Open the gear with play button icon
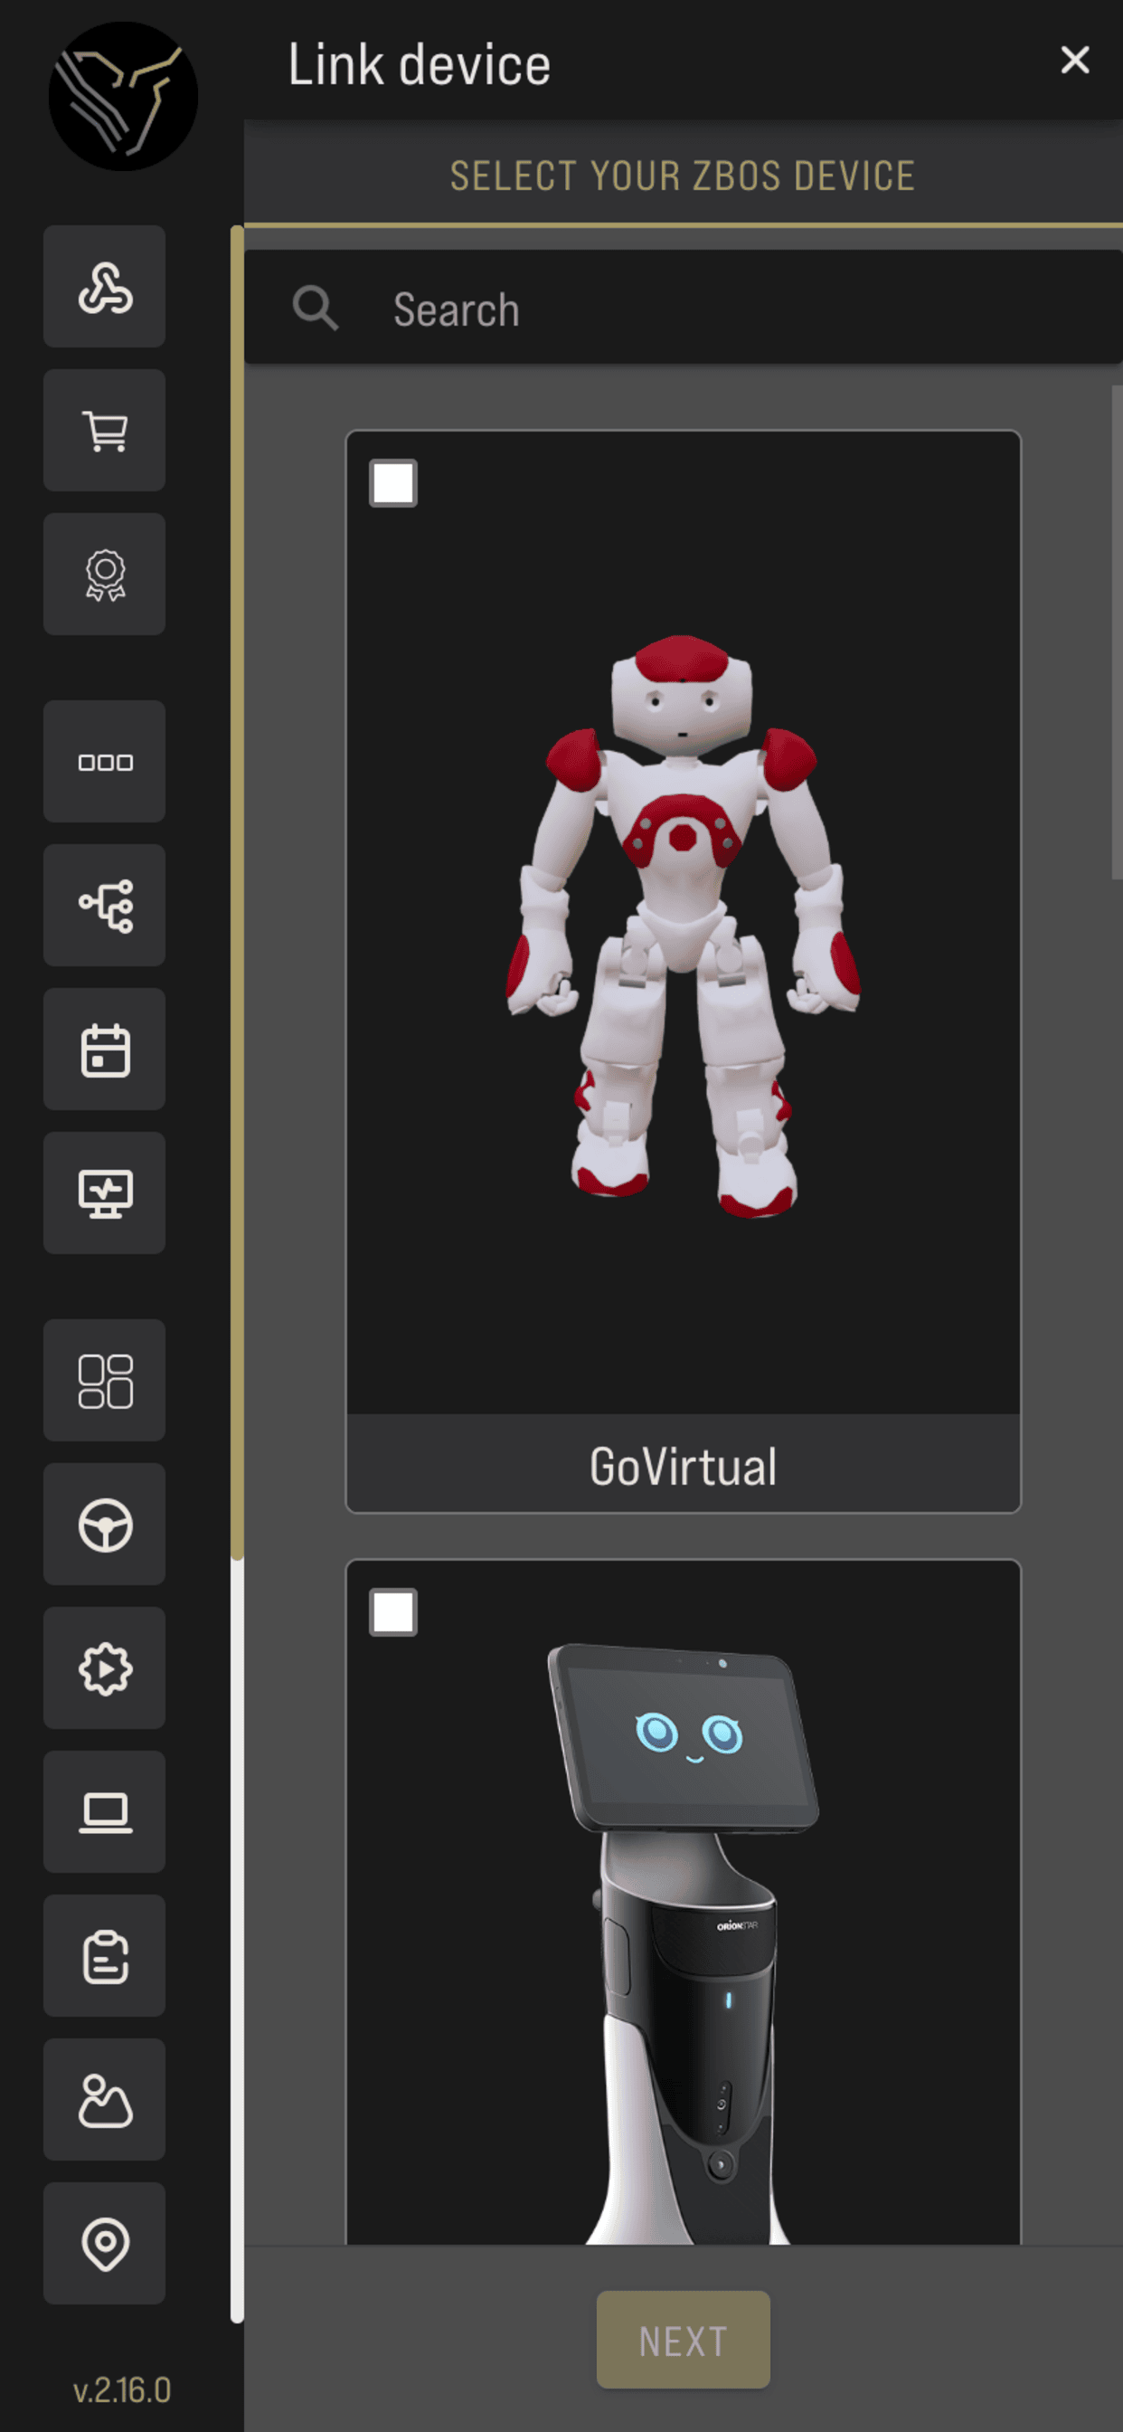The height and width of the screenshot is (2432, 1123). [105, 1668]
